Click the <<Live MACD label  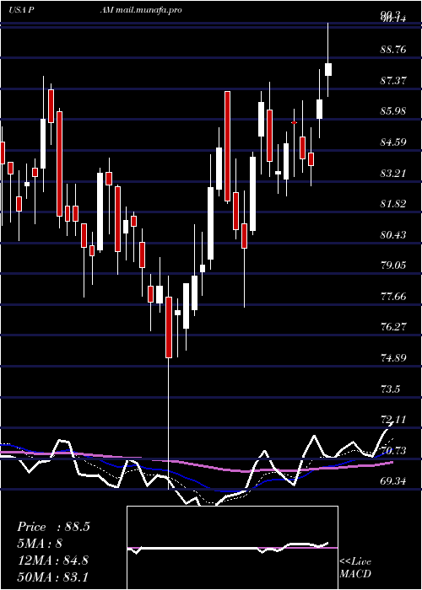point(355,568)
